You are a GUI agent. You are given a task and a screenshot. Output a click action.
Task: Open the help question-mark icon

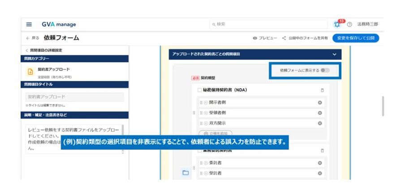point(350,25)
